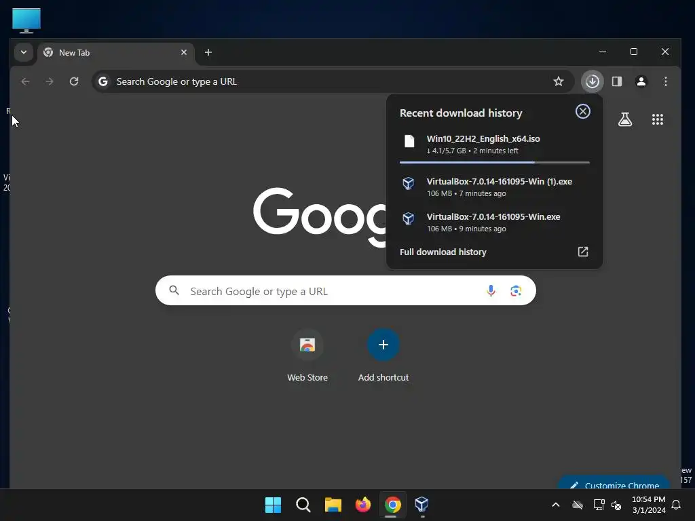Open the Chrome profile avatar icon

click(x=641, y=81)
